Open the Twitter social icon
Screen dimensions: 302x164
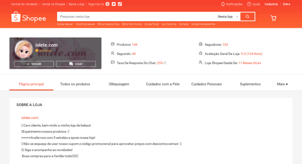click(x=113, y=4)
